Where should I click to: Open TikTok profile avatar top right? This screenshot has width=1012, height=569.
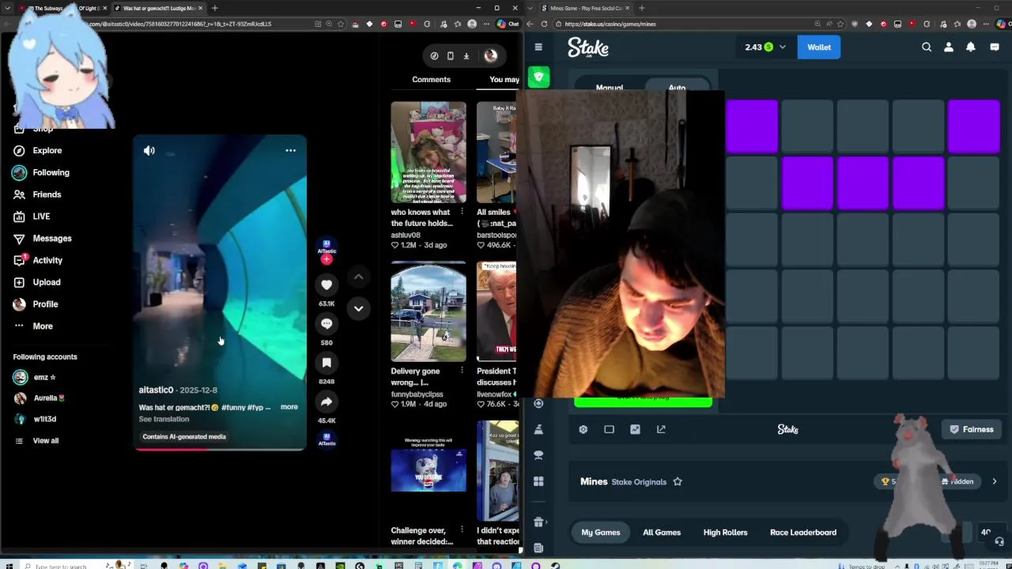click(491, 55)
